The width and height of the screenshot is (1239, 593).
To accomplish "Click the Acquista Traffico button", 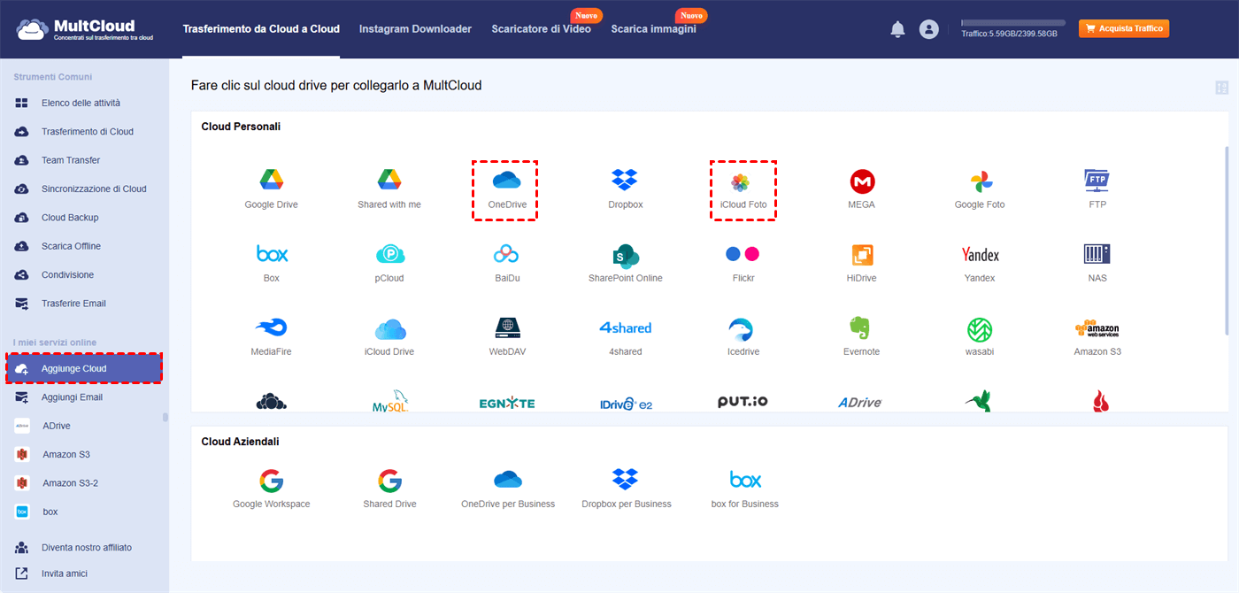I will point(1124,28).
